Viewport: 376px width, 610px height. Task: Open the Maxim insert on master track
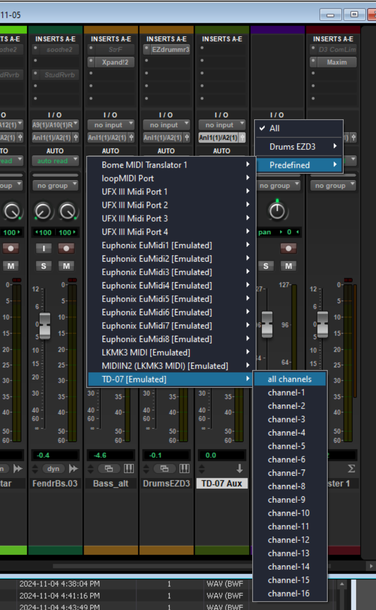pyautogui.click(x=337, y=62)
